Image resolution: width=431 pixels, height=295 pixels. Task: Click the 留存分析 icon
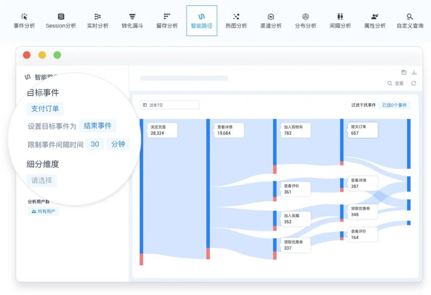coord(167,16)
